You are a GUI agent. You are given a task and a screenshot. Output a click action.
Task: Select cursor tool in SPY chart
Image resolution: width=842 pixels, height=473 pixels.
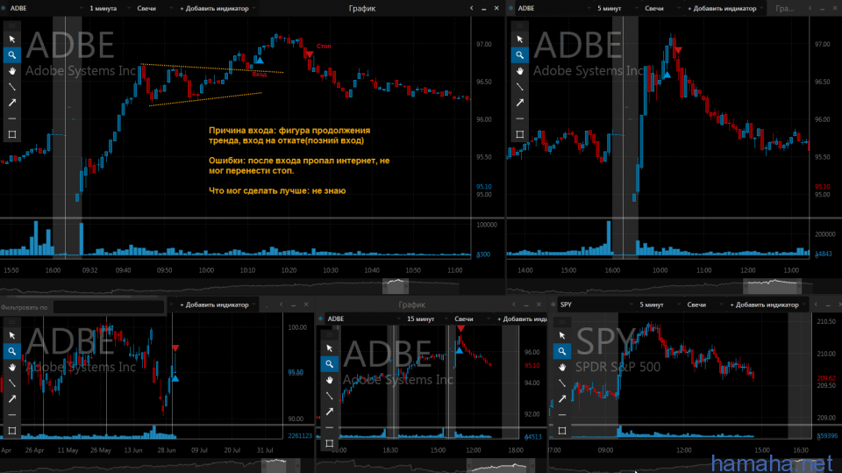(x=561, y=335)
